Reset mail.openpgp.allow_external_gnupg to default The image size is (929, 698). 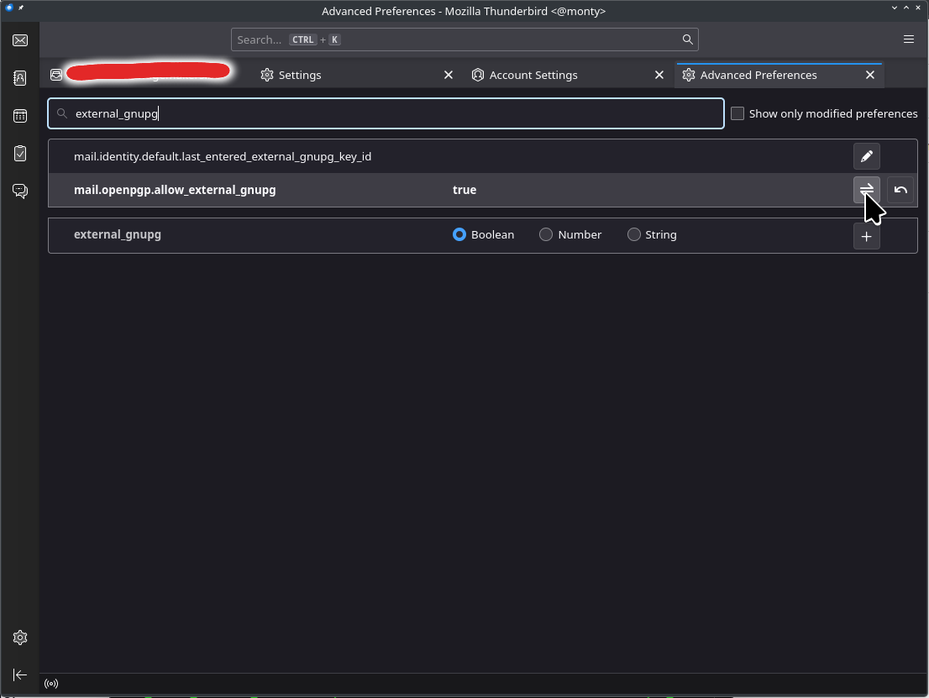tap(900, 190)
